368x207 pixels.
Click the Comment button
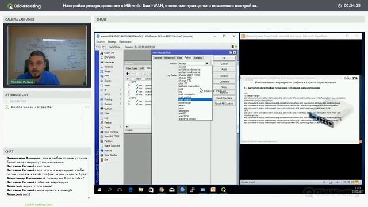tap(224, 82)
